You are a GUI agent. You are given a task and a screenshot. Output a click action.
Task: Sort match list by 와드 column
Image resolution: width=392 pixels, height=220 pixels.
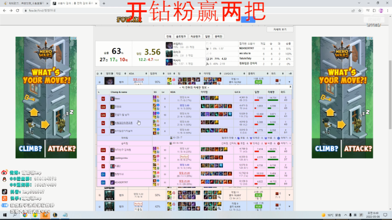[277, 74]
